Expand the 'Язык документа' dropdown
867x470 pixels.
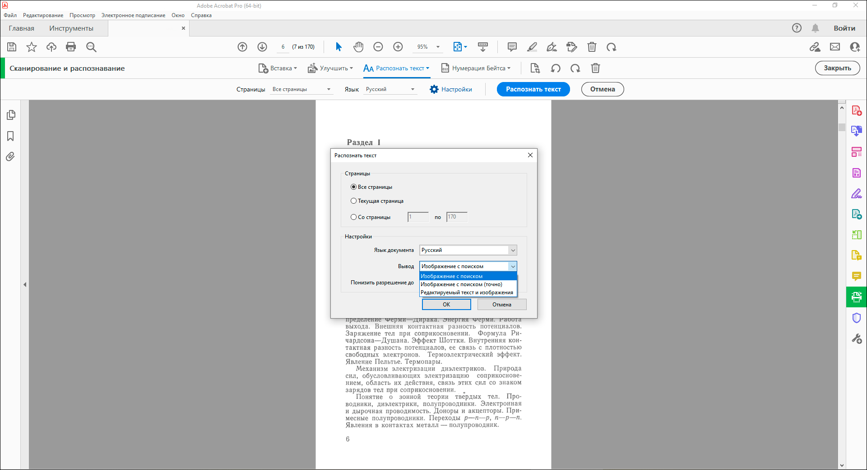(513, 250)
